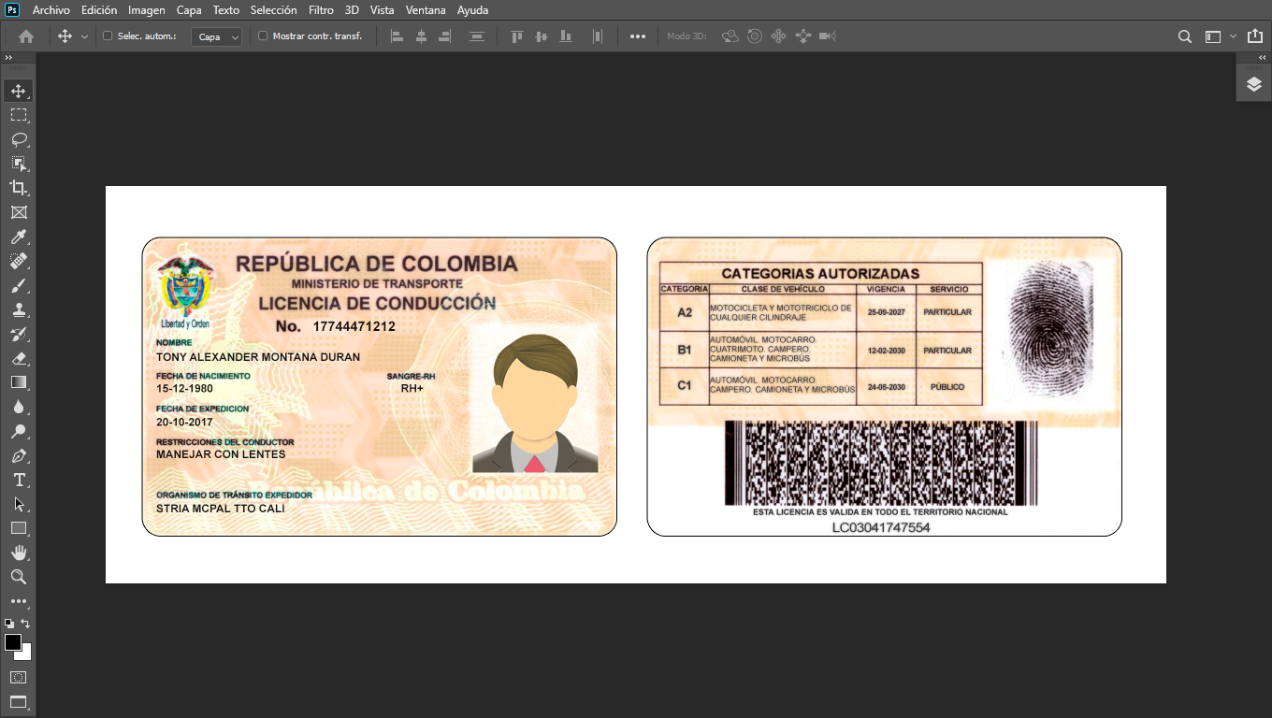Activate the Pen tool

19,455
